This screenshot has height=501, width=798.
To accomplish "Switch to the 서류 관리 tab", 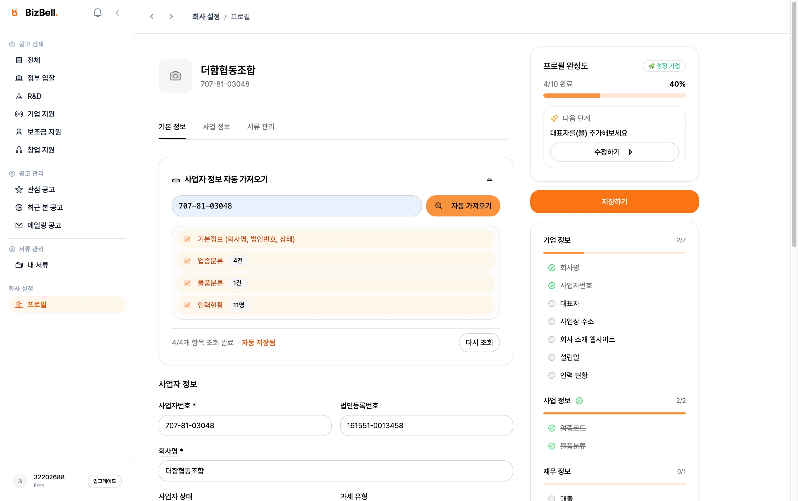I will (260, 127).
